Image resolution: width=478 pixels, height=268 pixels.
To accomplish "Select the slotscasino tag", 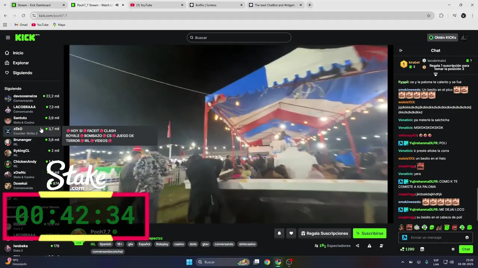I will (247, 244).
